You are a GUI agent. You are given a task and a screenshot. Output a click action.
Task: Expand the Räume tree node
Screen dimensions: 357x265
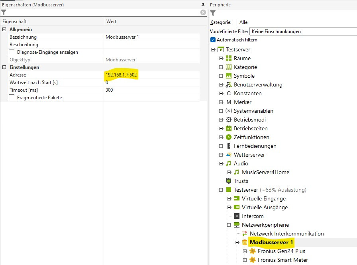click(221, 58)
